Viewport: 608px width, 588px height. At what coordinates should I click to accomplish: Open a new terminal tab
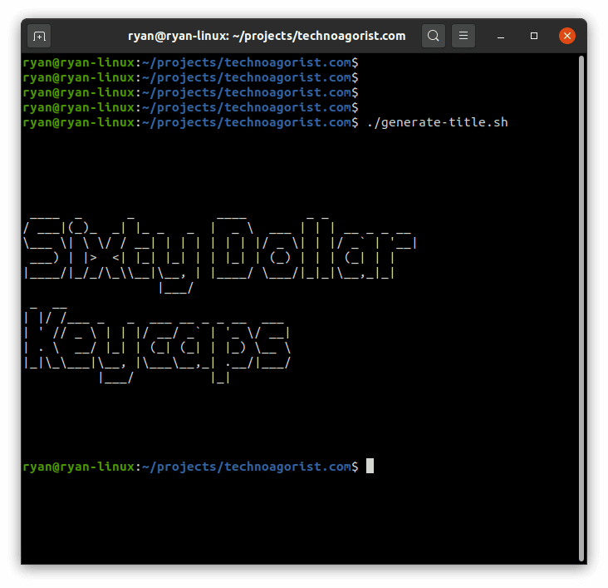pyautogui.click(x=39, y=36)
